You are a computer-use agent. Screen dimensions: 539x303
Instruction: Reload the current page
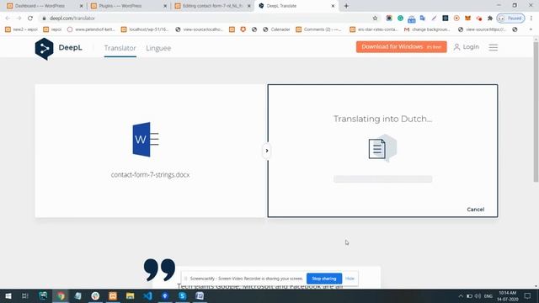pyautogui.click(x=30, y=19)
